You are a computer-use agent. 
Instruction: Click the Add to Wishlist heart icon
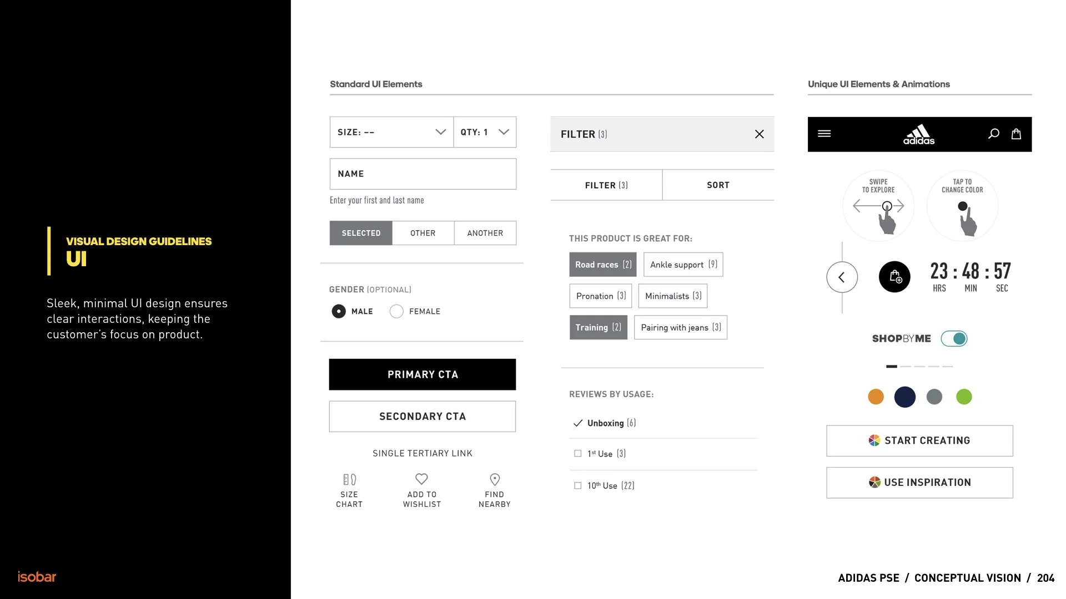[421, 479]
